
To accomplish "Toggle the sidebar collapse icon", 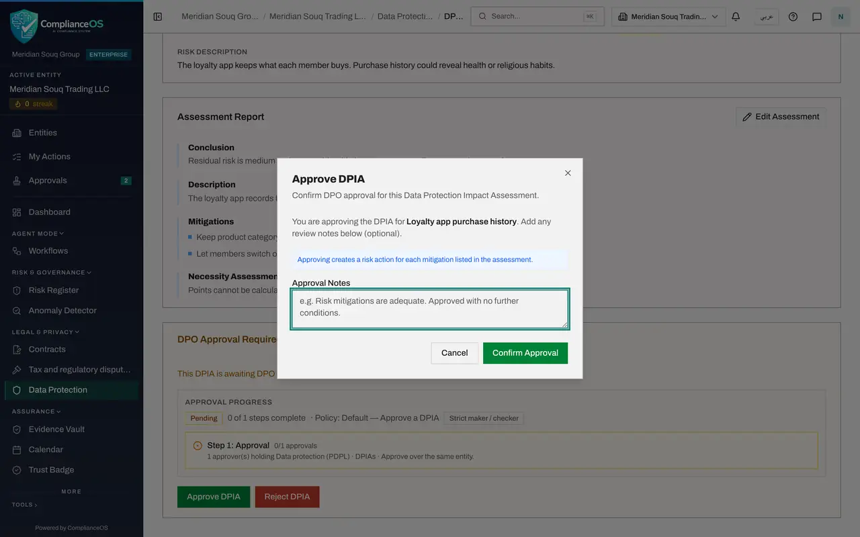I will 158,17.
